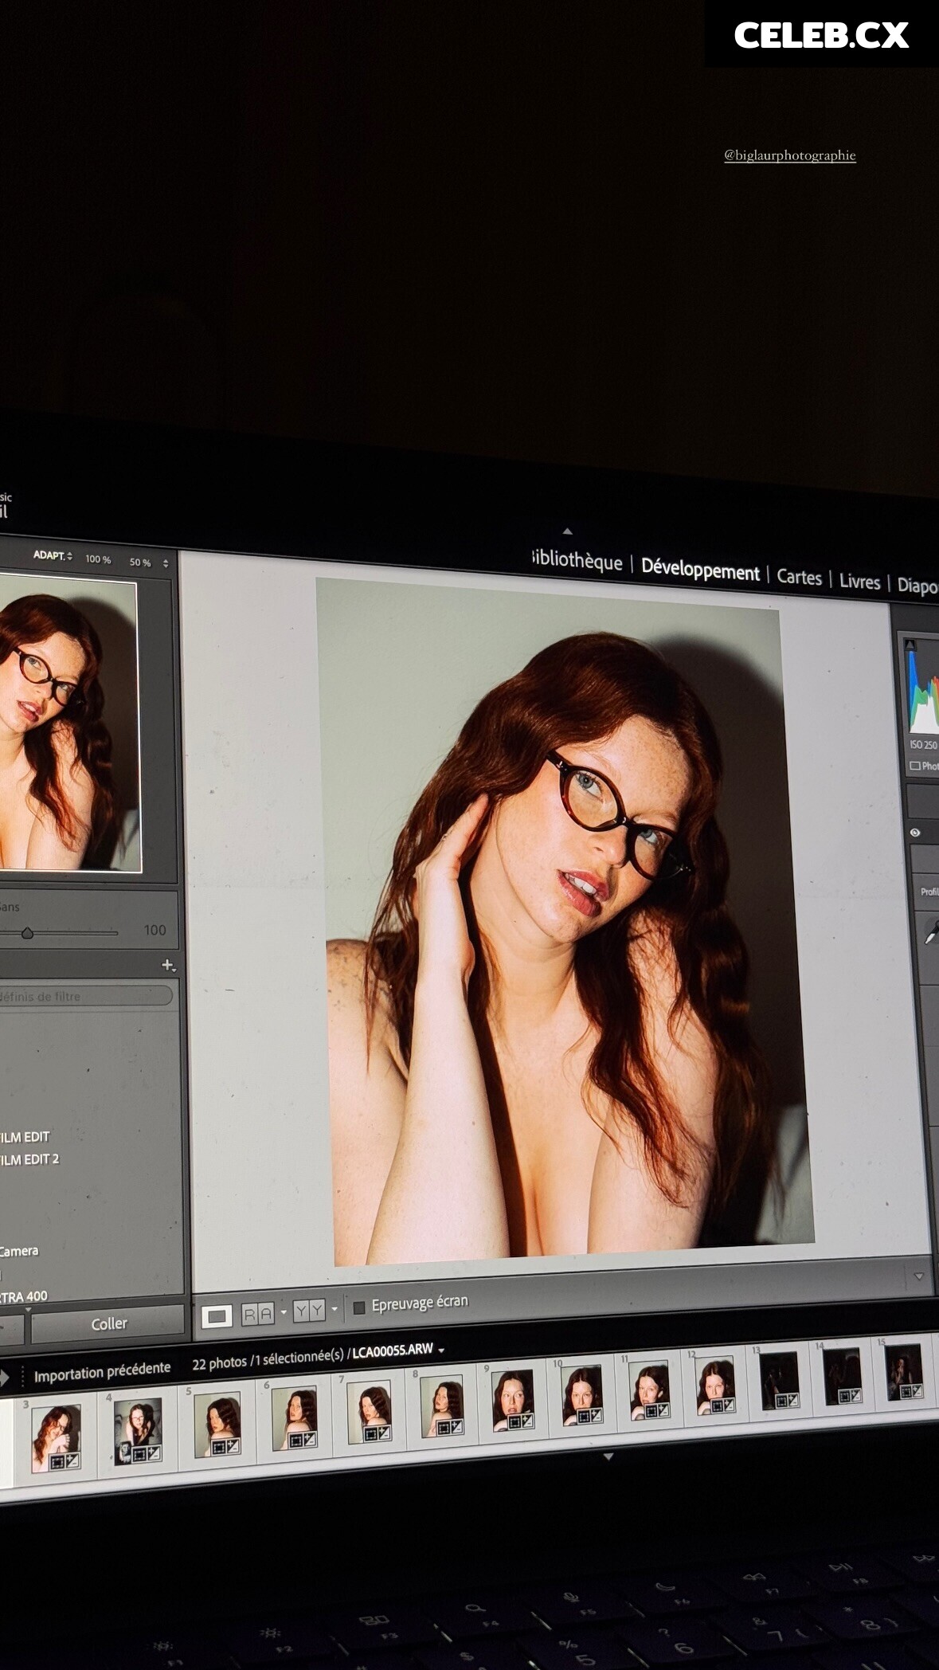Screen dimensions: 939x1670
Task: Select the FILM EDIT 2 preset
Action: (29, 1159)
